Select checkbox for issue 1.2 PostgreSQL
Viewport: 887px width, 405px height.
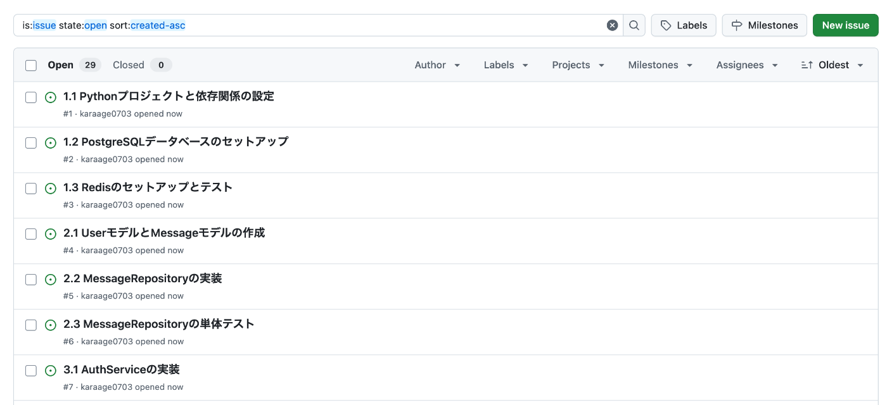pos(31,143)
